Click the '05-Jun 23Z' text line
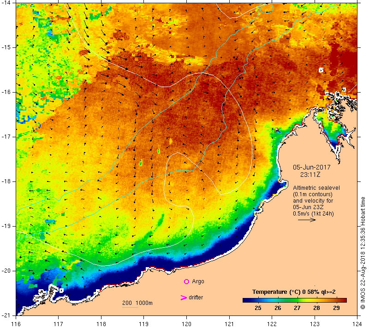Image resolution: width=369 pixels, height=327 pixels. (x=308, y=207)
